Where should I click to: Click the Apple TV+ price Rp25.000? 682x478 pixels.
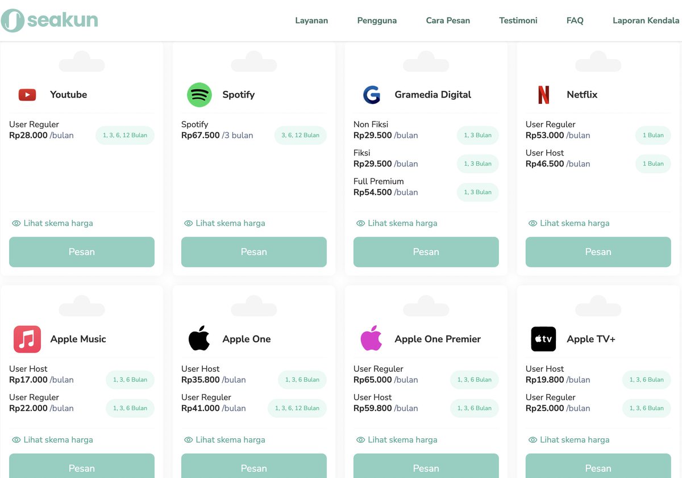[x=545, y=408]
